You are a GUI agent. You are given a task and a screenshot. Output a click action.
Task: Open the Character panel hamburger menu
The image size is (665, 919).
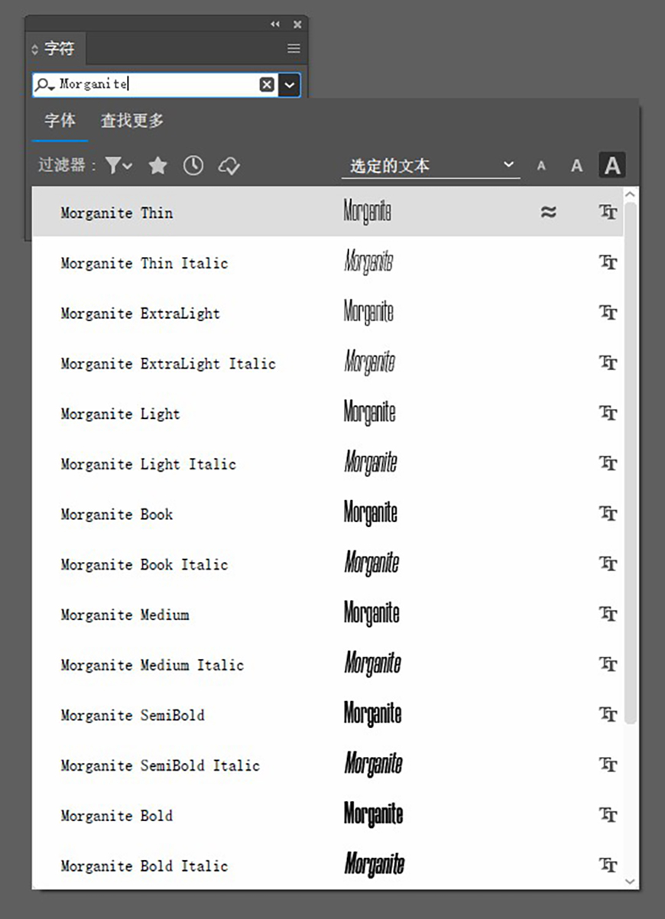click(x=294, y=48)
